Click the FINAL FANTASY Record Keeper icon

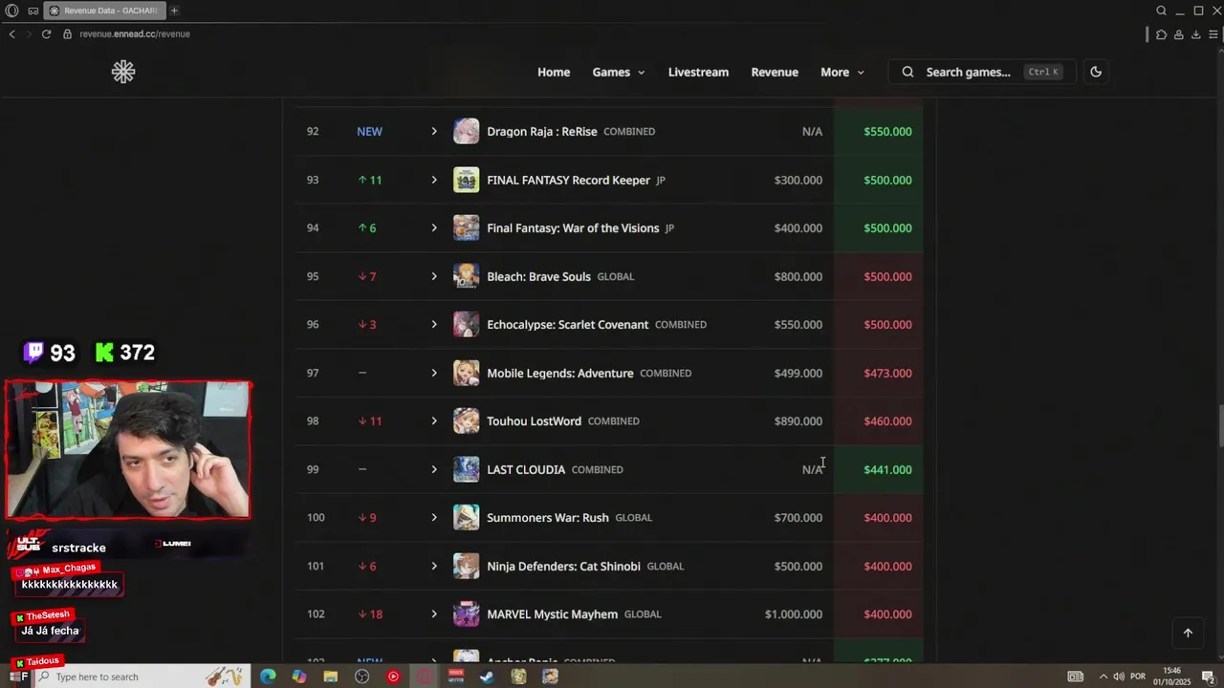[x=466, y=180]
